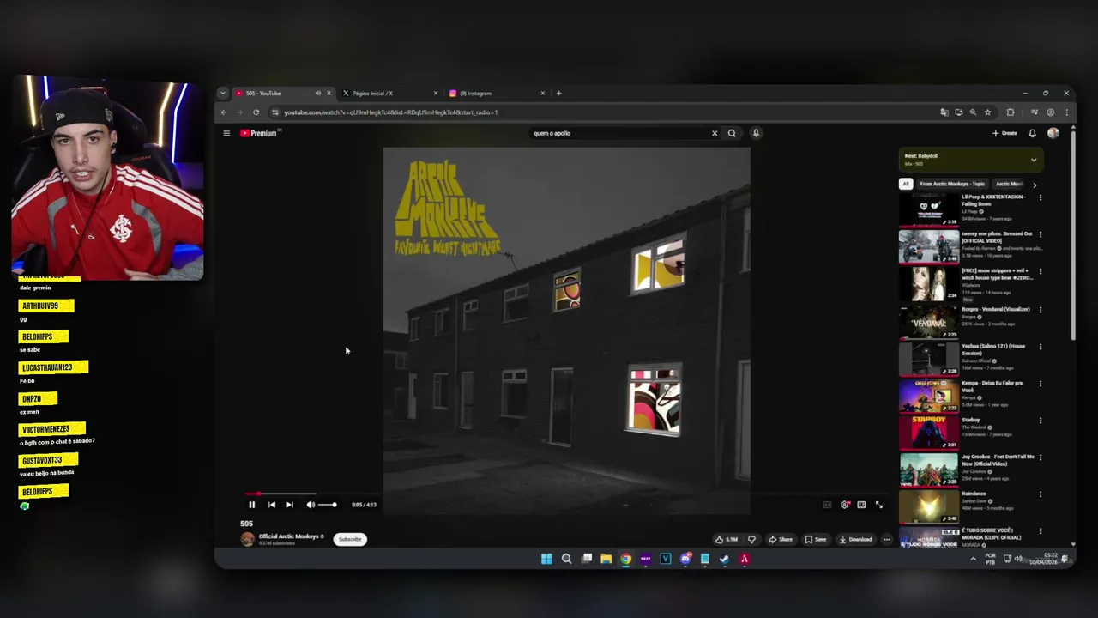Share the video via the Share button
1098x618 pixels.
(x=780, y=539)
